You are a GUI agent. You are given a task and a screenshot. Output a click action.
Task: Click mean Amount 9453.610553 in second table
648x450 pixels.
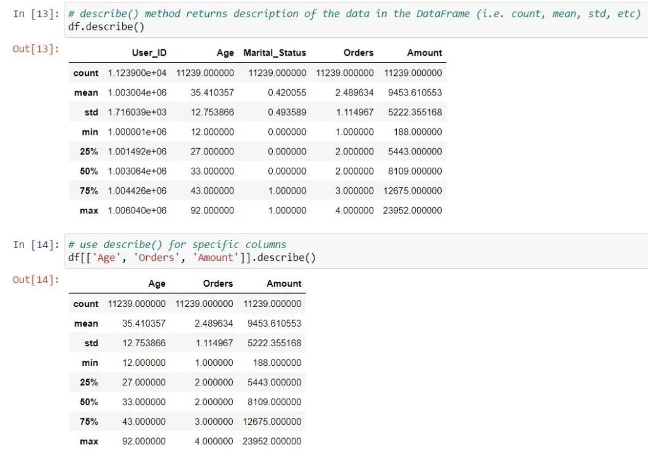[x=275, y=323]
